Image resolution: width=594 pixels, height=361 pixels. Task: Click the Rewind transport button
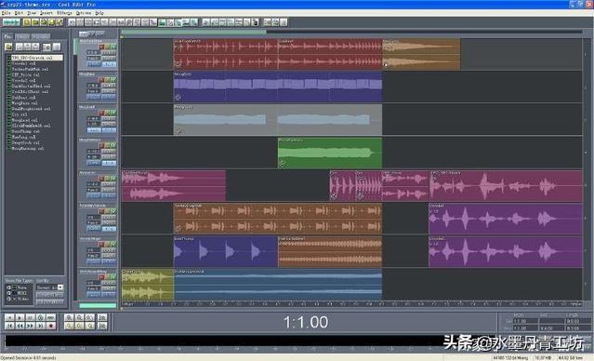coord(20,326)
